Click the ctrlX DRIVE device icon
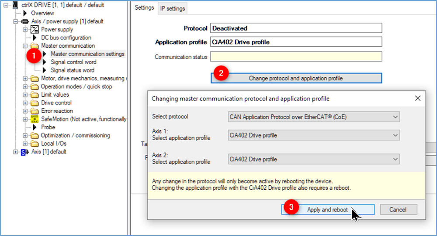 [x=16, y=5]
